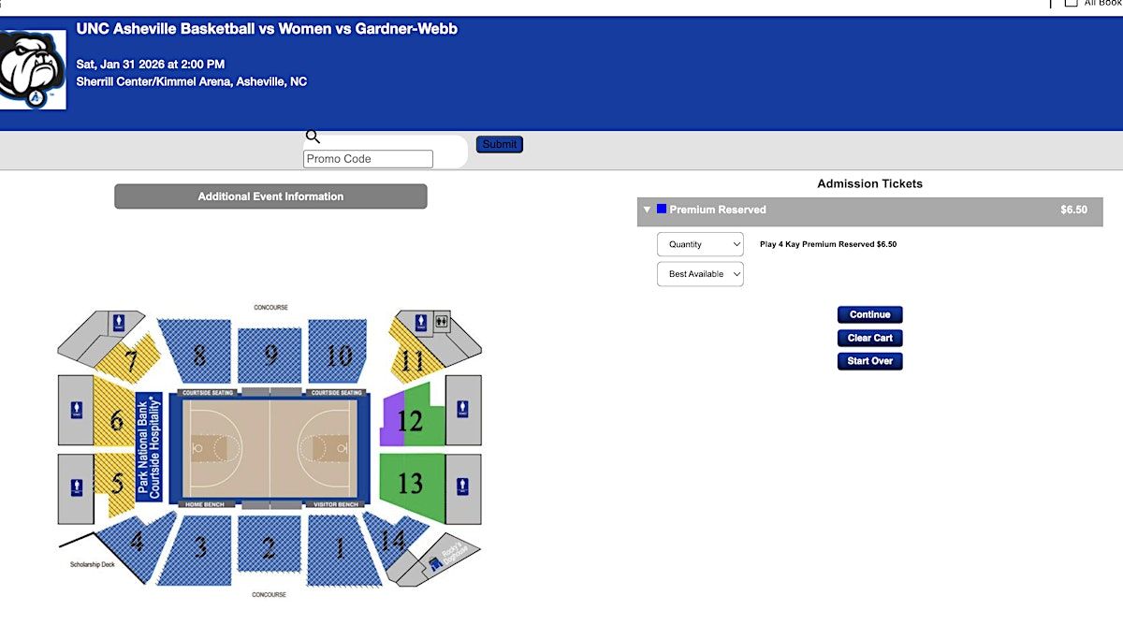1123x639 pixels.
Task: Collapse the Premium Reserved ticket section
Action: 647,211
